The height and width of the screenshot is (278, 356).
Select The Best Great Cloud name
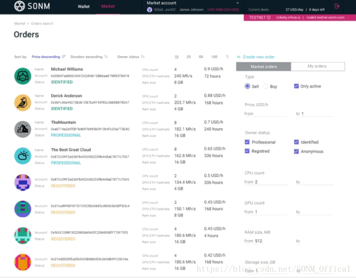[x=71, y=149]
